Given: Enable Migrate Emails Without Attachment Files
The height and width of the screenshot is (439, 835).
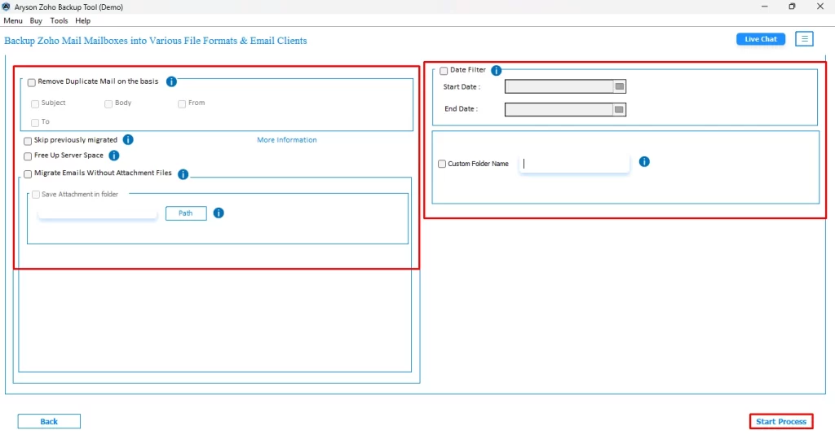Looking at the screenshot, I should 28,174.
